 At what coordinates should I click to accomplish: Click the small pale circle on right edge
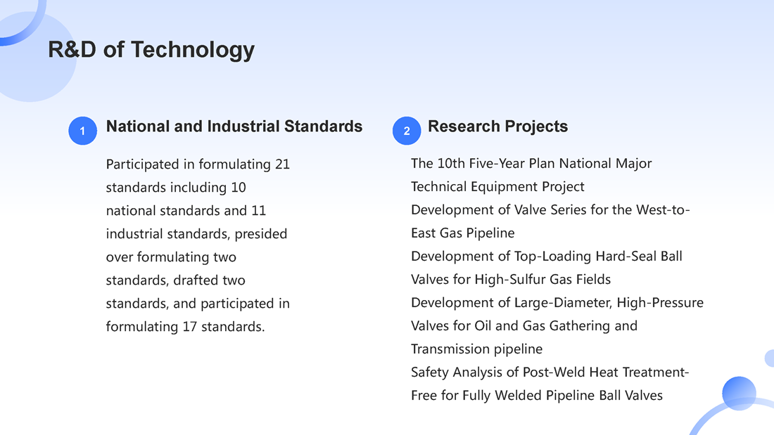[770, 358]
